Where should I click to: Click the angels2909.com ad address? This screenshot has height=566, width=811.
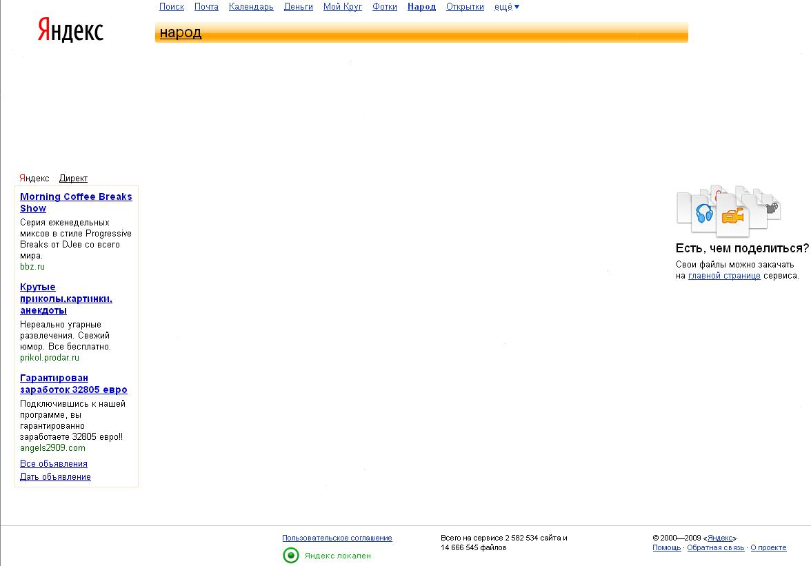point(52,448)
